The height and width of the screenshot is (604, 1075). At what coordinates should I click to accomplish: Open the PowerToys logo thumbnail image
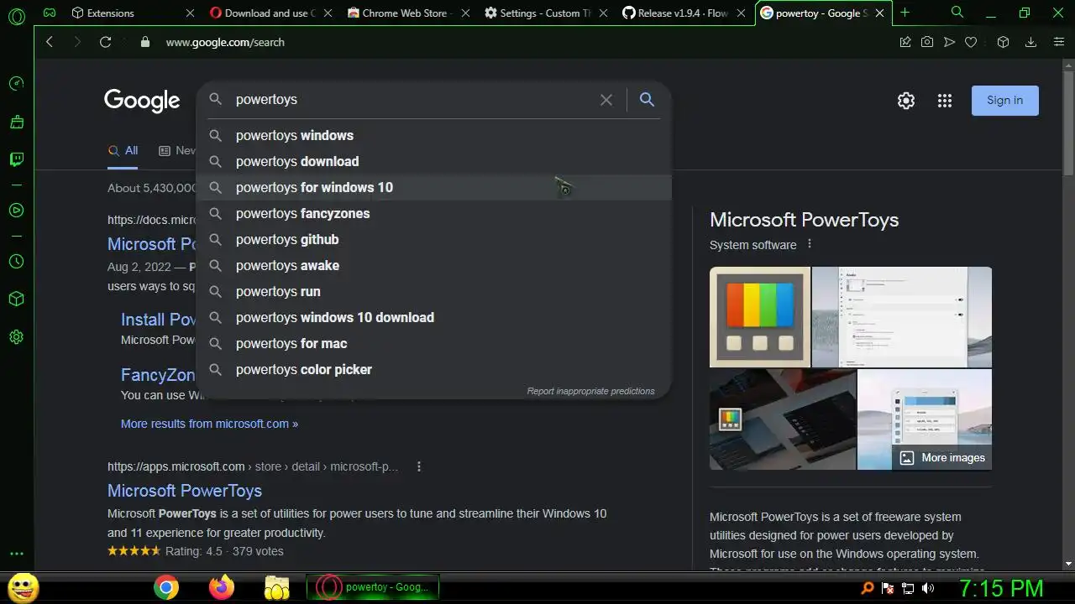coord(760,317)
